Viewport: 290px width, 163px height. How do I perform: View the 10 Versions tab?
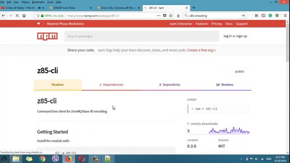225,85
